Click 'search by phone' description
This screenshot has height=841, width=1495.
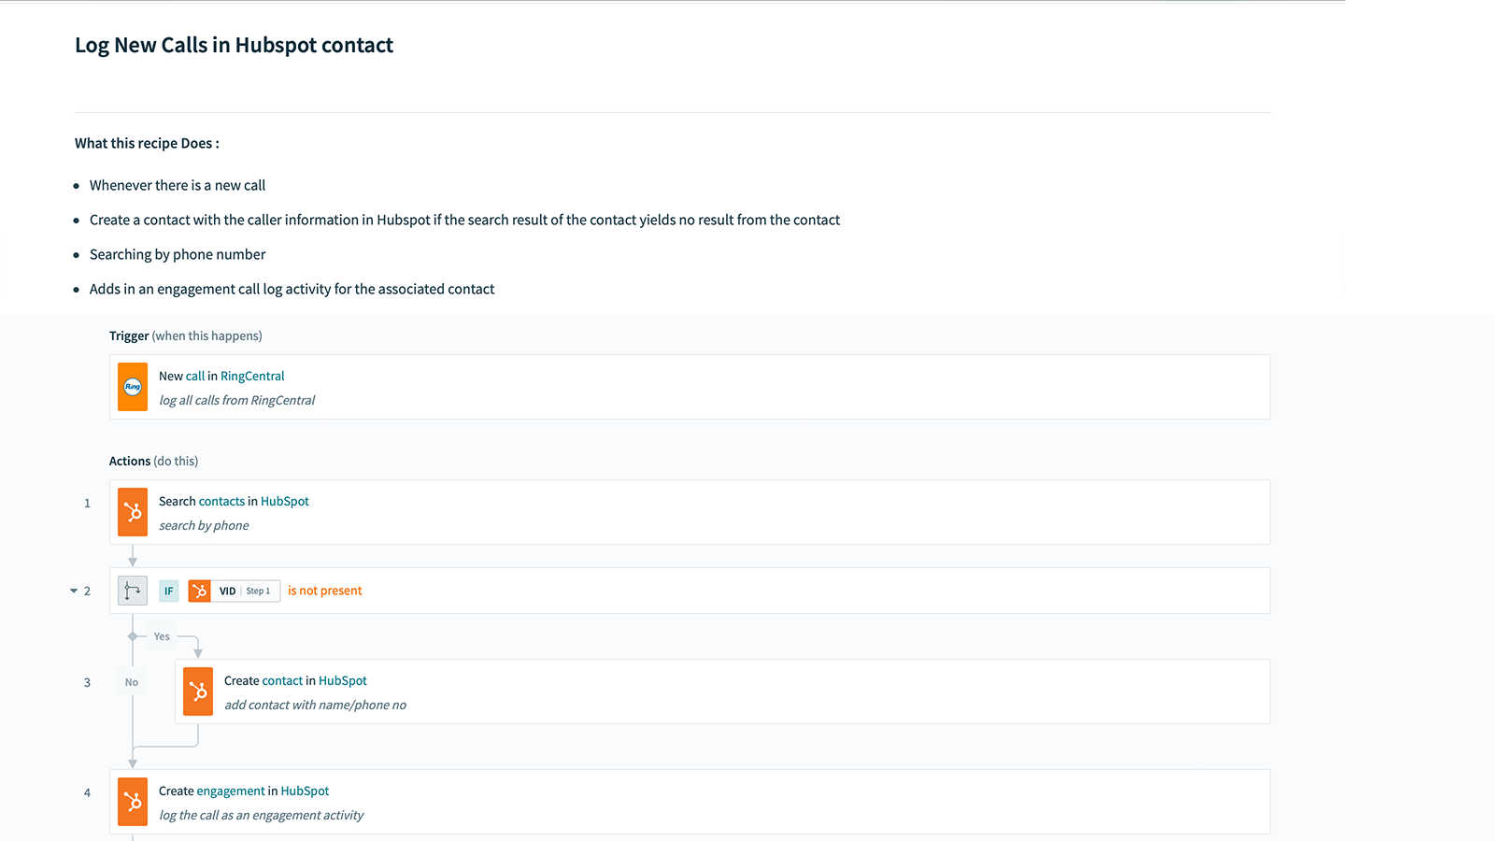tap(204, 525)
